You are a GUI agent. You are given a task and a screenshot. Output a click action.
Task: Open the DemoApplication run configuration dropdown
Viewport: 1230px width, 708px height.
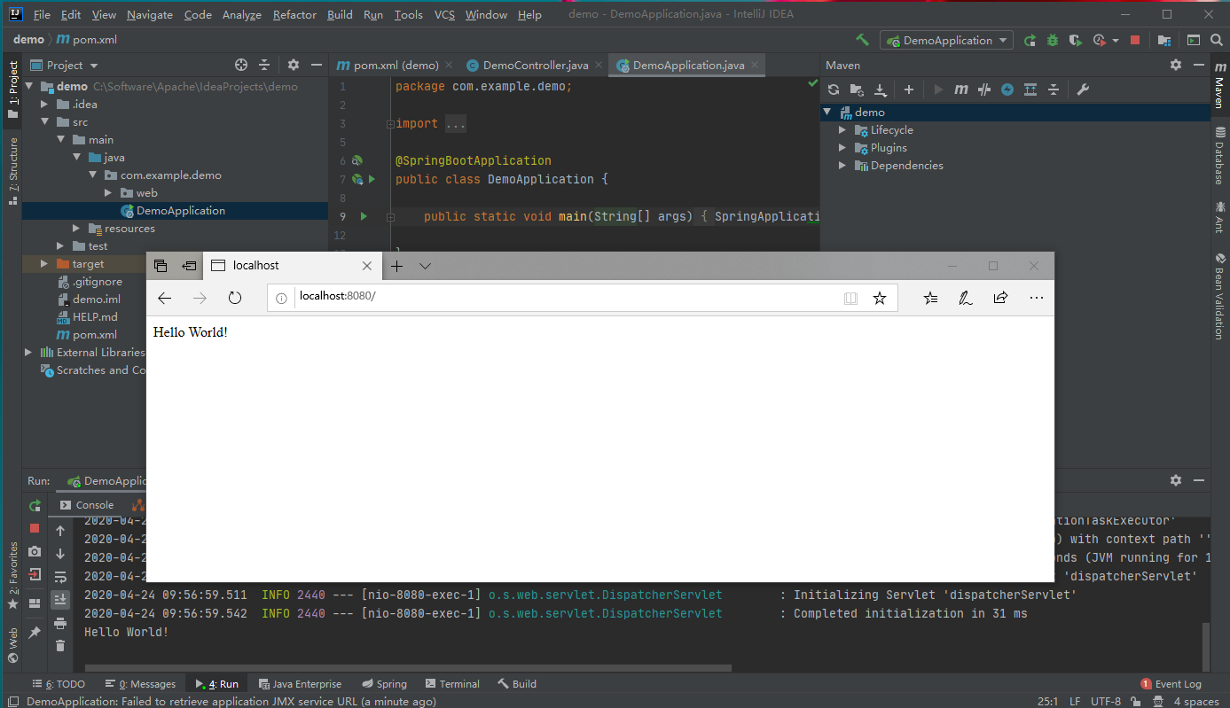946,40
